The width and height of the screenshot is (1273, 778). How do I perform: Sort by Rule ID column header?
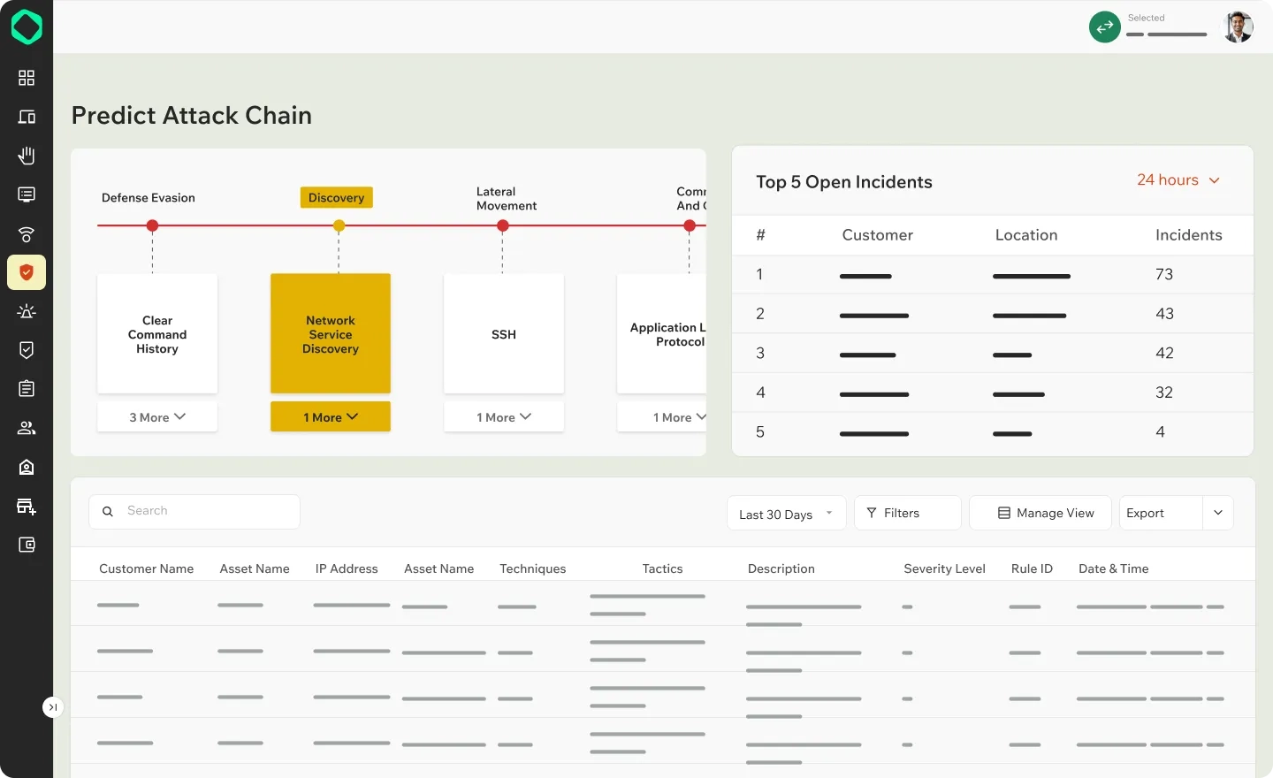click(1032, 569)
